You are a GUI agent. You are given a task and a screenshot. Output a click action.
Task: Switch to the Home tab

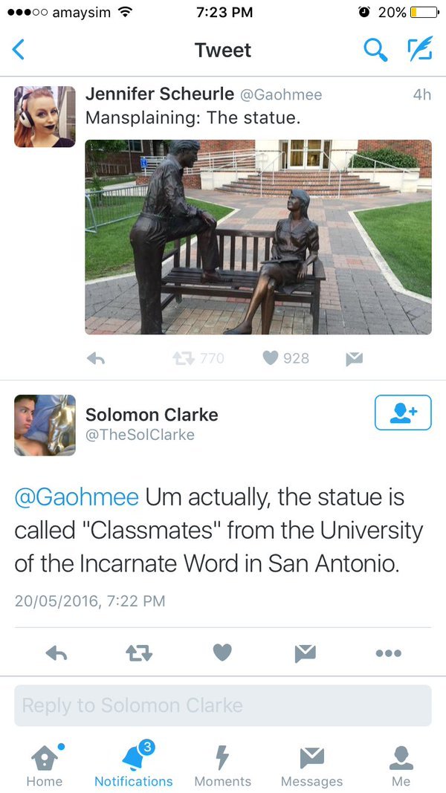tap(45, 766)
